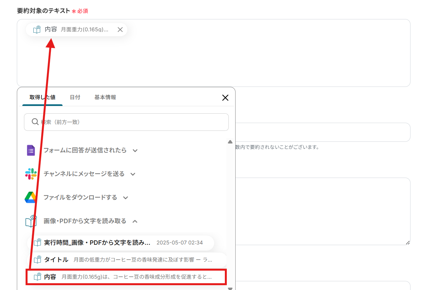The height and width of the screenshot is (290, 428).
Task: Choose the タイトル value from the list
Action: [126, 260]
